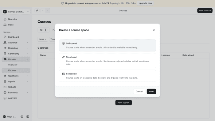Open the Courses sub-item in sidebar
This screenshot has width=215, height=121.
(16, 70)
